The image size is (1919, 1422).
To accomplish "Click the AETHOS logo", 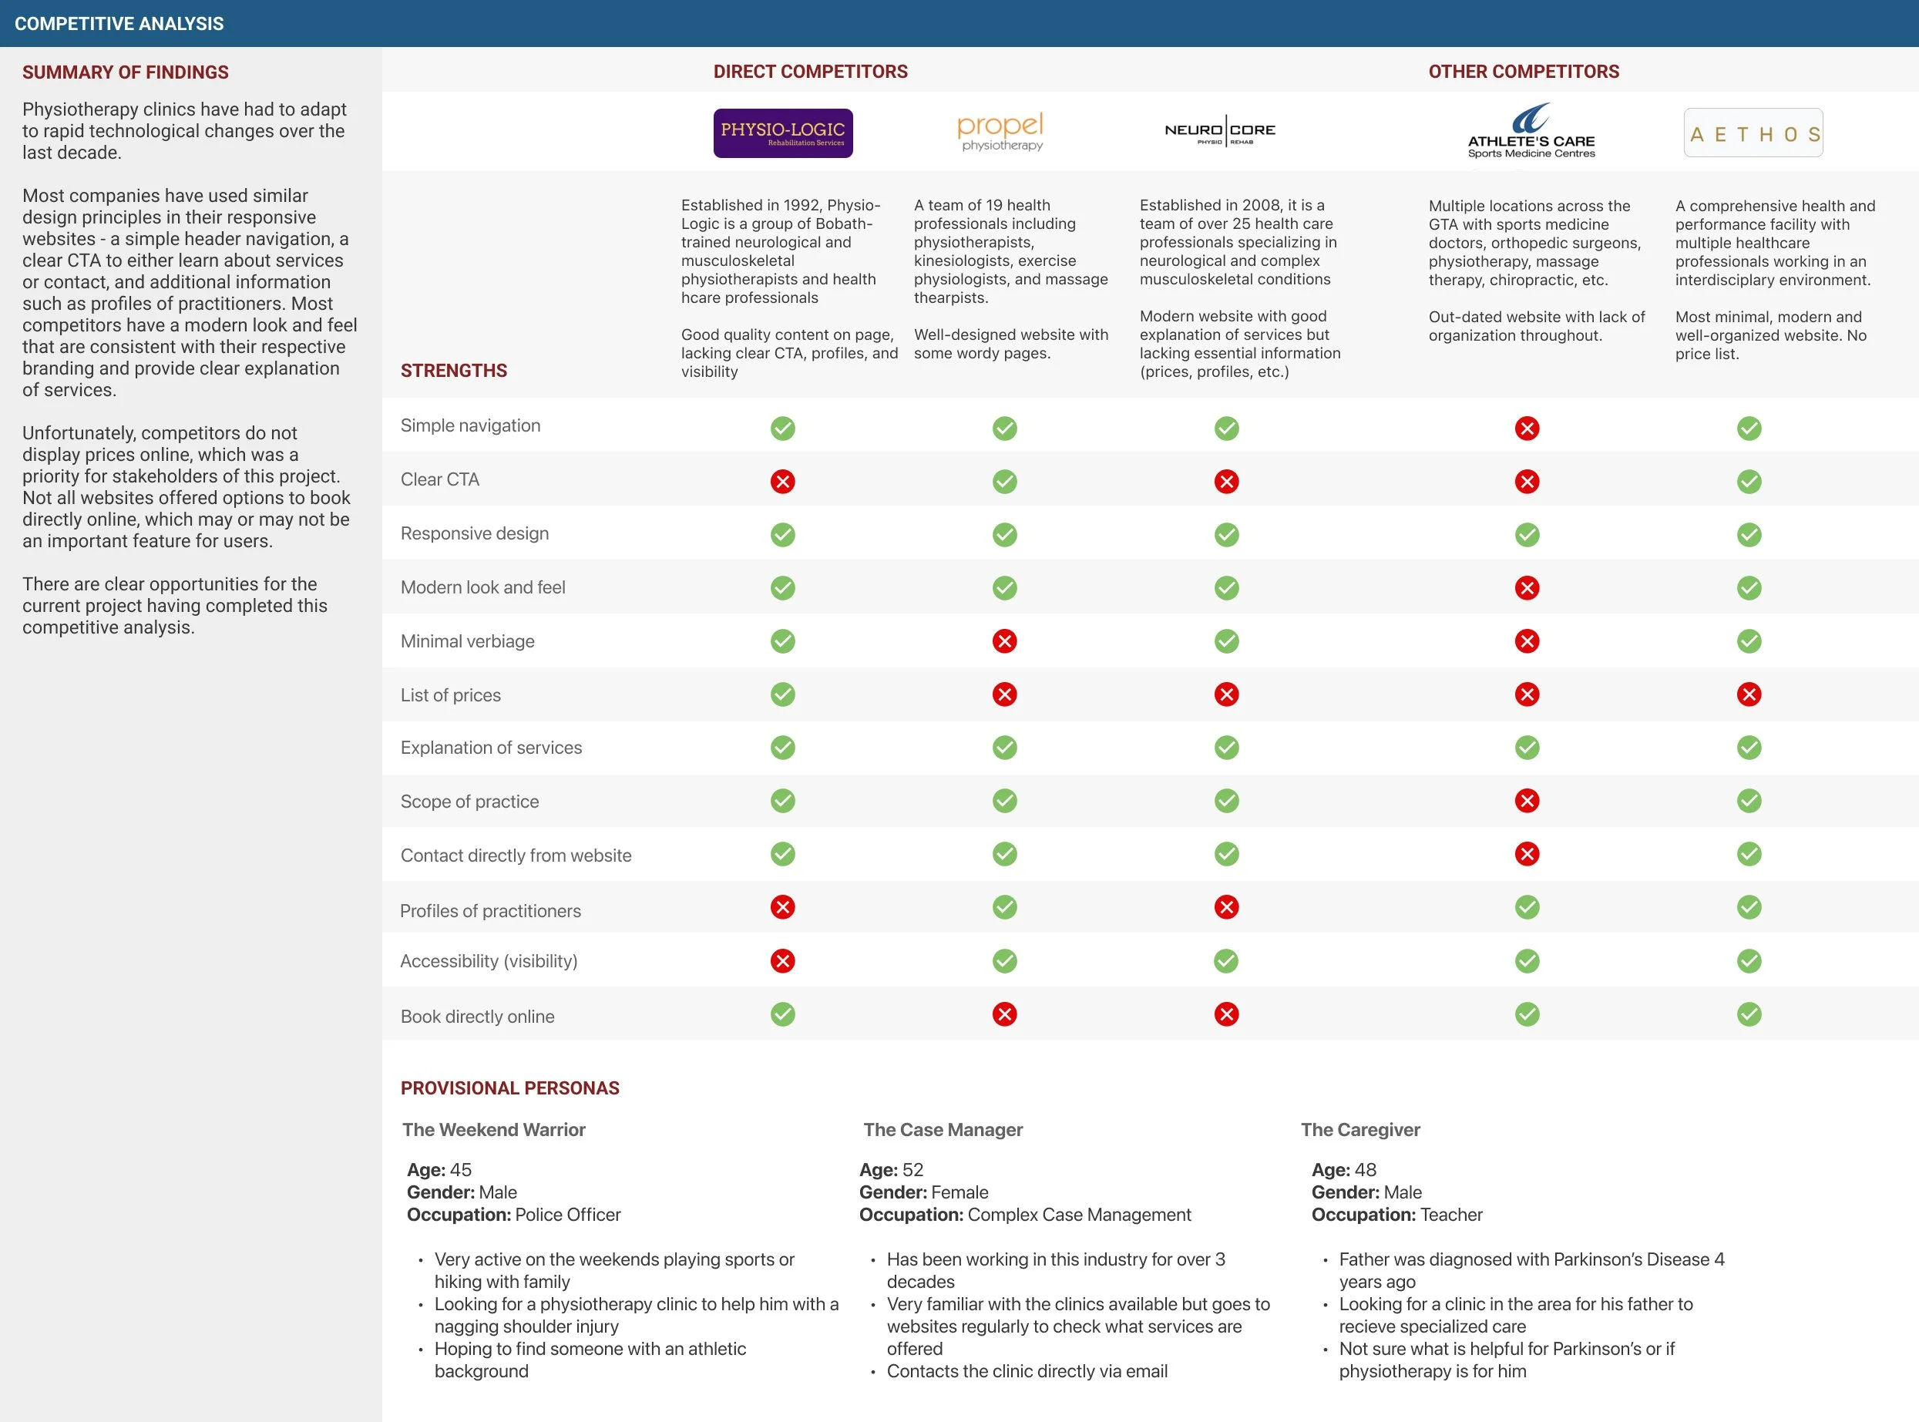I will (x=1753, y=133).
